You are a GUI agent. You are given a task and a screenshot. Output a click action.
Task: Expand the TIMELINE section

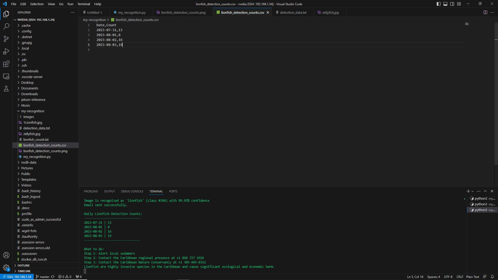coord(45,271)
